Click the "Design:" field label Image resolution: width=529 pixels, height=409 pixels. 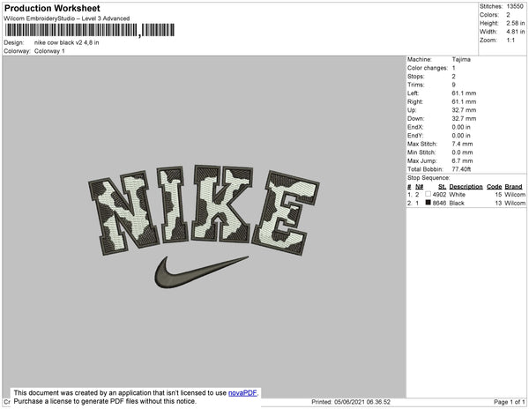pyautogui.click(x=14, y=42)
